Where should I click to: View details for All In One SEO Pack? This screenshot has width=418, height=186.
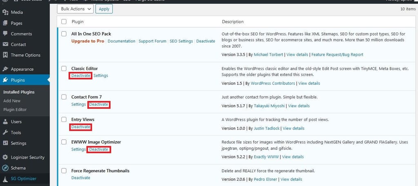[297, 55]
